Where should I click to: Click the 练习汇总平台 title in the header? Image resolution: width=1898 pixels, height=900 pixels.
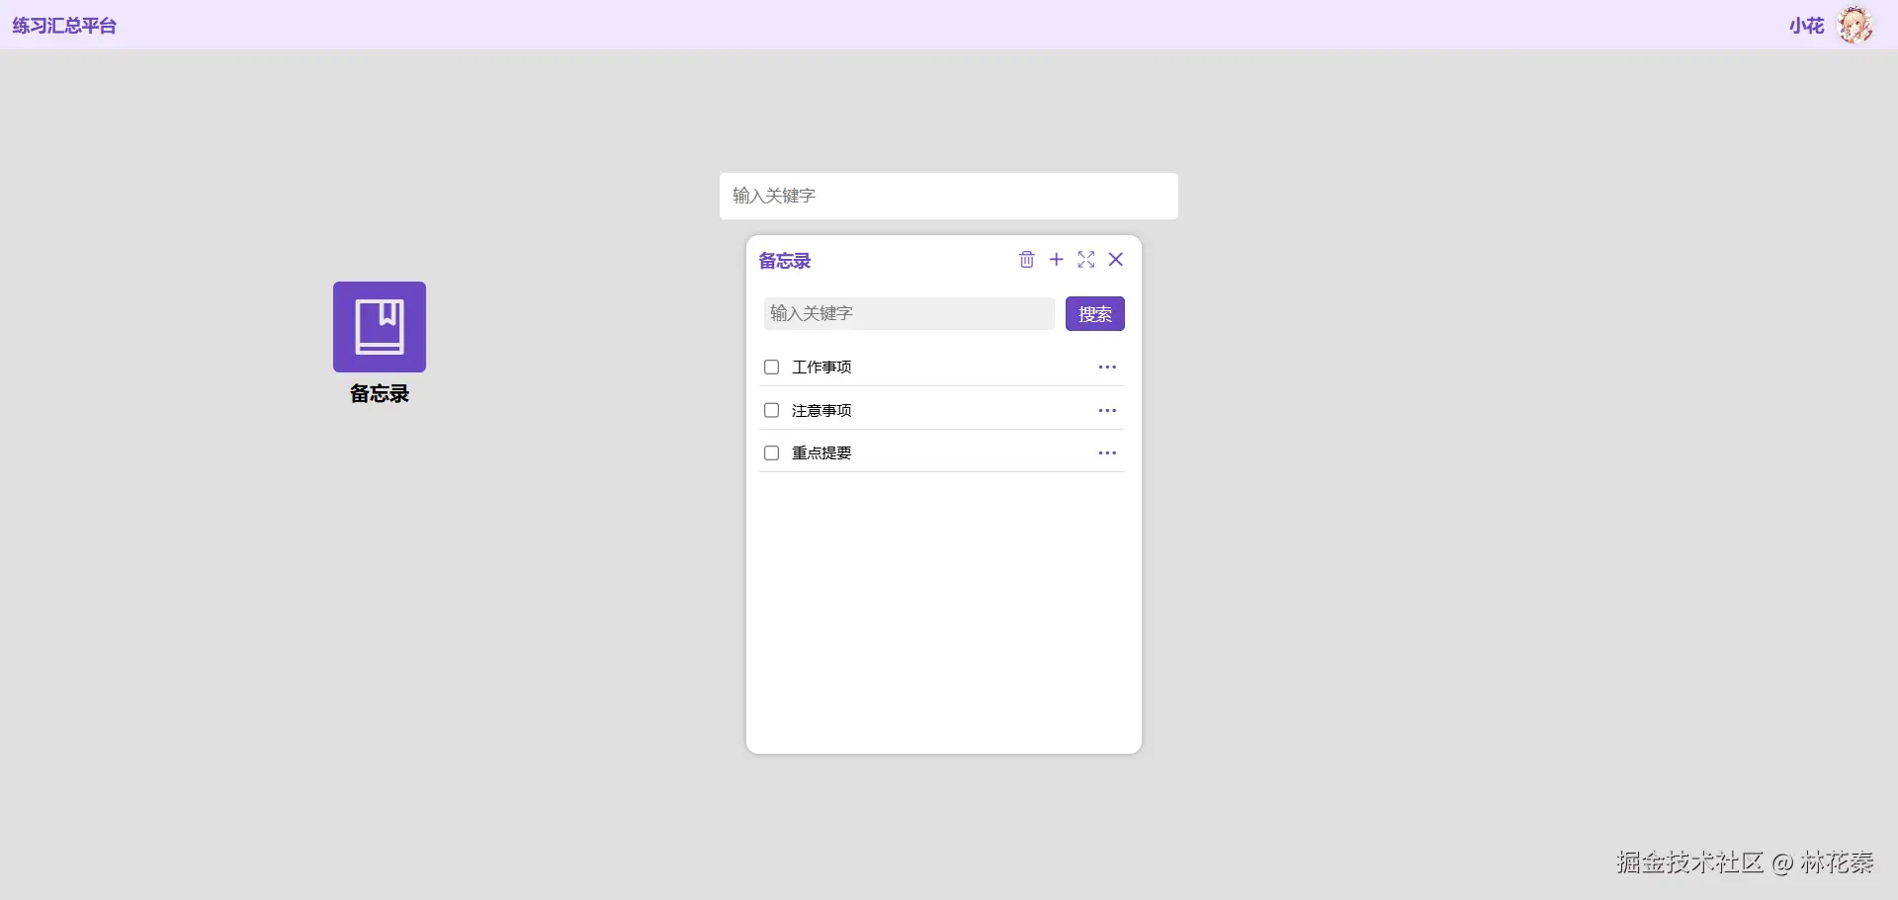tap(63, 25)
